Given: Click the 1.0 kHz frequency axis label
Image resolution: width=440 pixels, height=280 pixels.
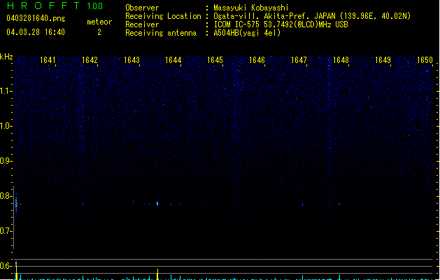Looking at the screenshot, I should tap(6, 126).
